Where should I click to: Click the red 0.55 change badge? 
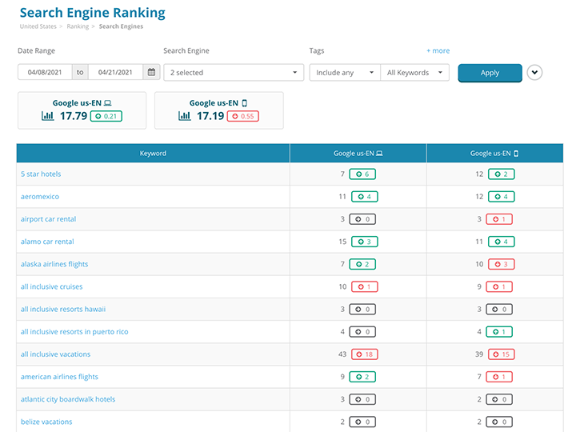(242, 117)
